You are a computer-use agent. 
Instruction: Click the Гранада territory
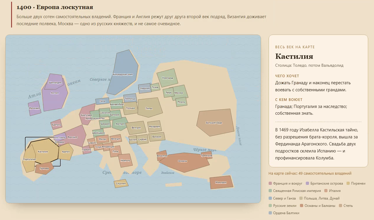tap(44, 168)
